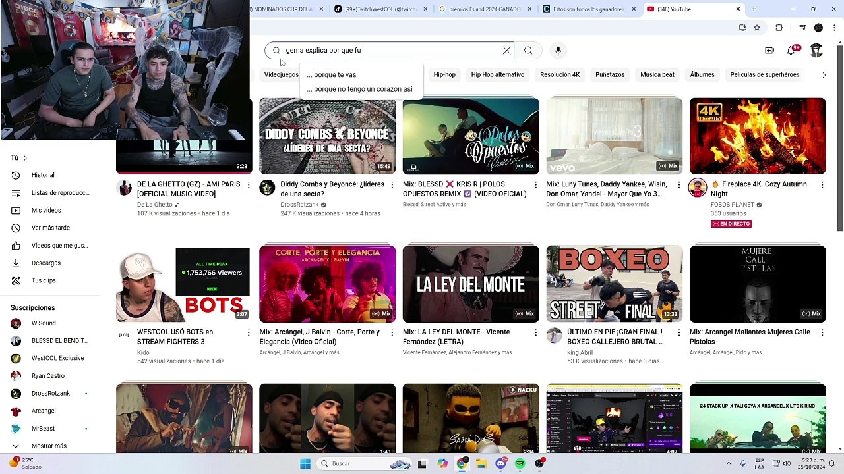Screen dimensions: 844x474
Task: Open Diddy Combs & Beyoncé video thumbnail
Action: pos(327,136)
